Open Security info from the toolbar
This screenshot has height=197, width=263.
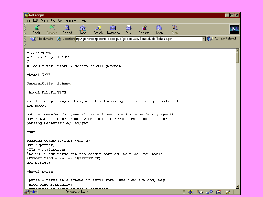[x=144, y=29]
